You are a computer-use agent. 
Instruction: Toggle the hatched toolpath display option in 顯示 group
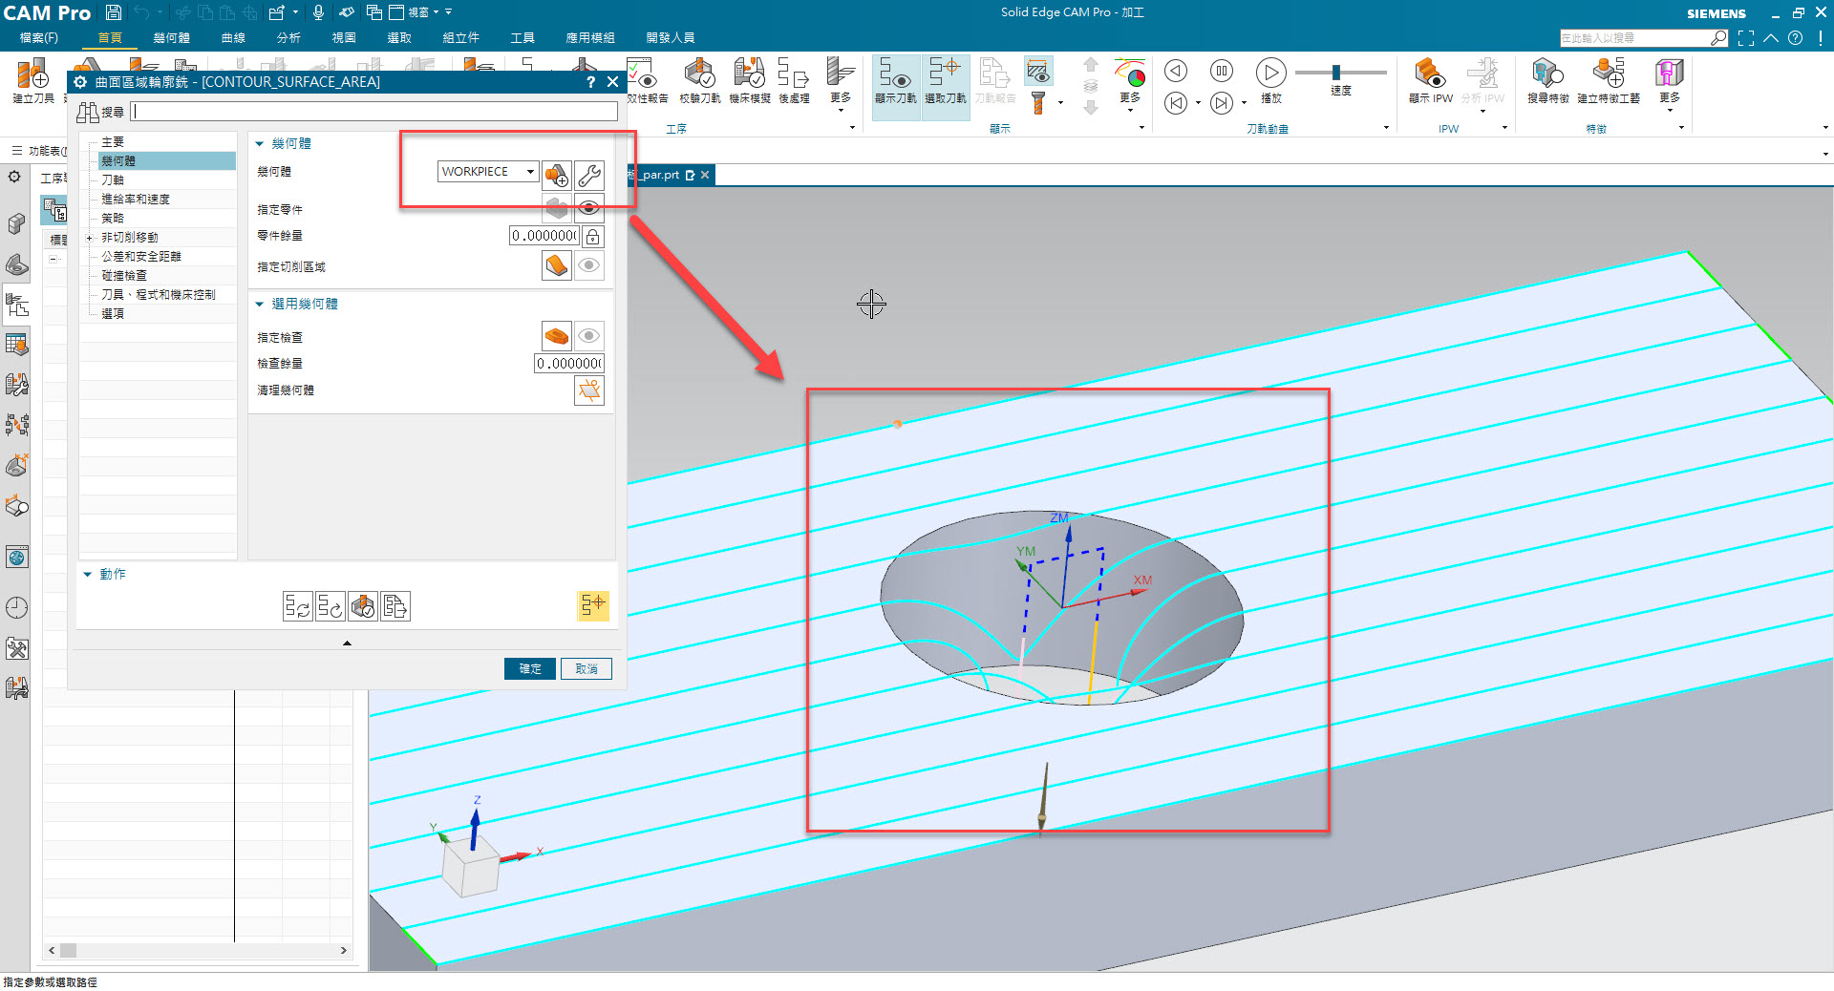[x=1038, y=71]
